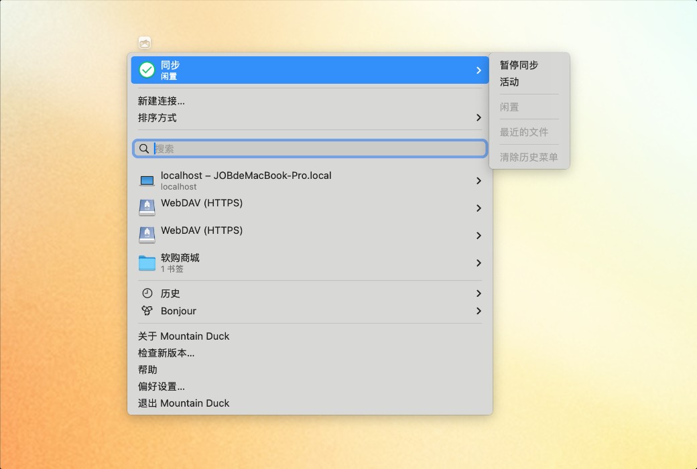The width and height of the screenshot is (697, 469).
Task: Select 活动 in the sync submenu
Action: coord(509,82)
